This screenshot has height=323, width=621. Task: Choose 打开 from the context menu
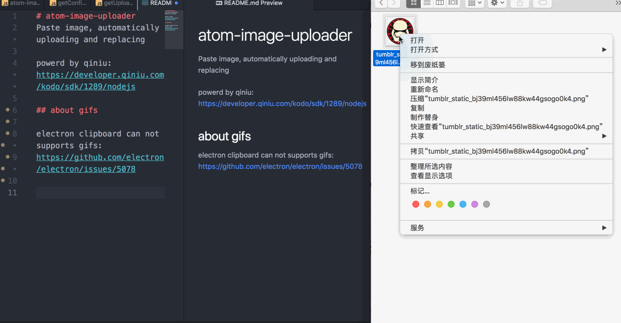tap(507, 40)
